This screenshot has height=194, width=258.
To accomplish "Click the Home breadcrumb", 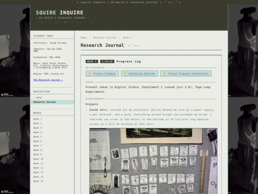I will [84, 38].
